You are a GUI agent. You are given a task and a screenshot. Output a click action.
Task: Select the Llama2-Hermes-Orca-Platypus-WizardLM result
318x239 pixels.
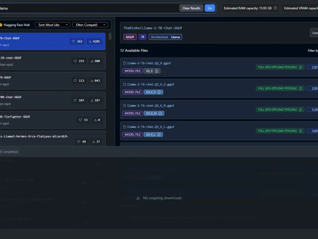(52, 139)
